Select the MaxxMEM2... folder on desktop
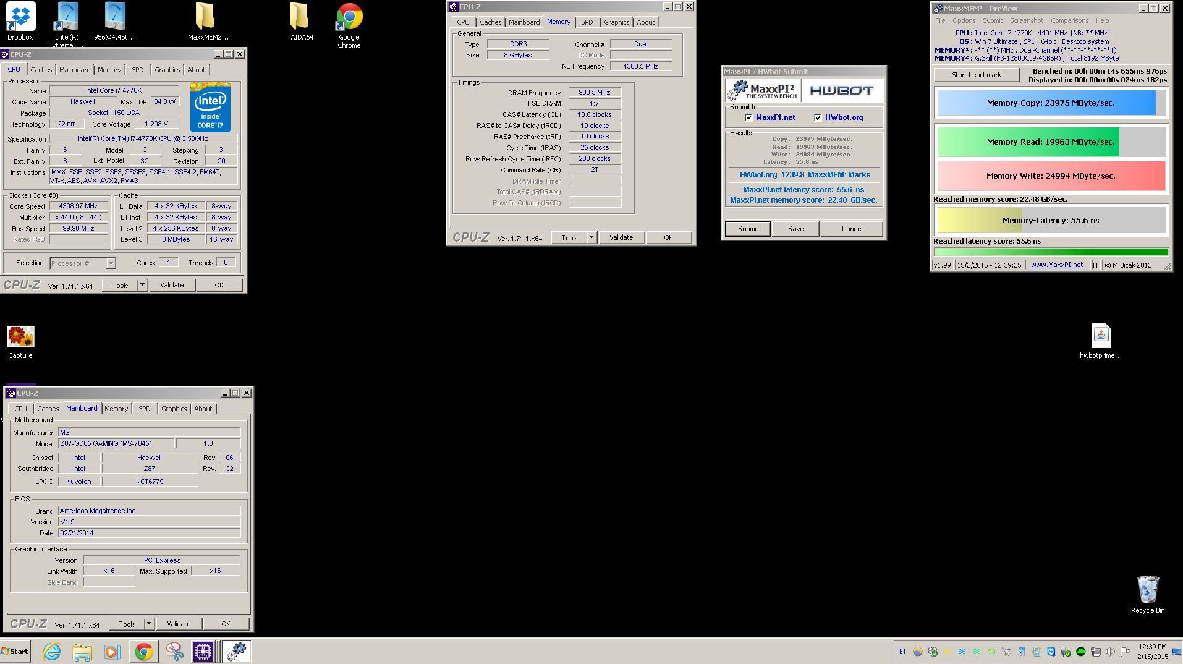The width and height of the screenshot is (1183, 664). 208,22
